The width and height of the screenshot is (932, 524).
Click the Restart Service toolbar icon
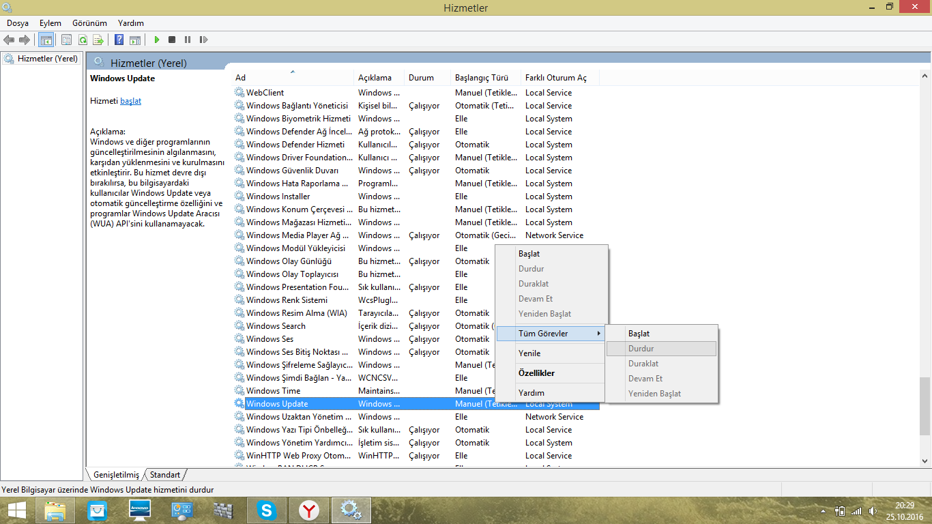(x=203, y=40)
